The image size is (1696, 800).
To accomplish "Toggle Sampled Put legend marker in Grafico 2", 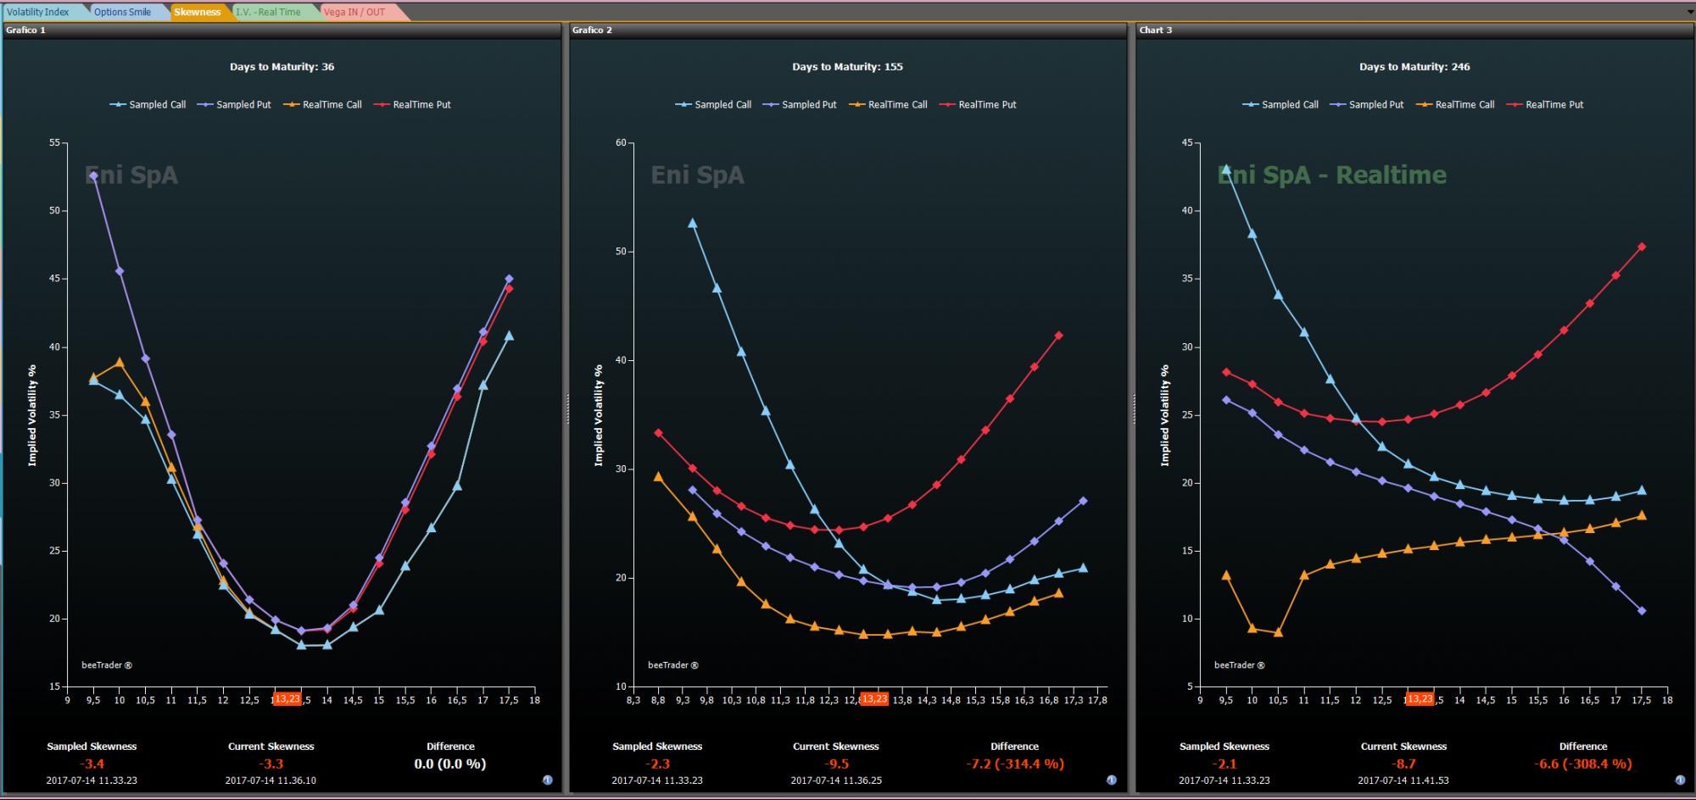I will pyautogui.click(x=770, y=105).
